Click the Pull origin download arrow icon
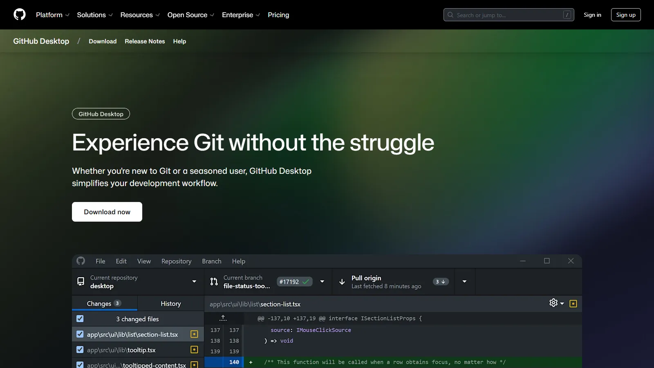Image resolution: width=654 pixels, height=368 pixels. coord(342,281)
